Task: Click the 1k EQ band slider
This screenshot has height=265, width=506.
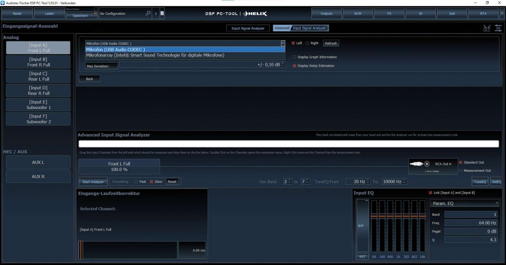Action: tap(398, 216)
